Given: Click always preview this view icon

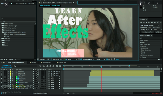Looking at the screenshot, I should pos(38,59).
